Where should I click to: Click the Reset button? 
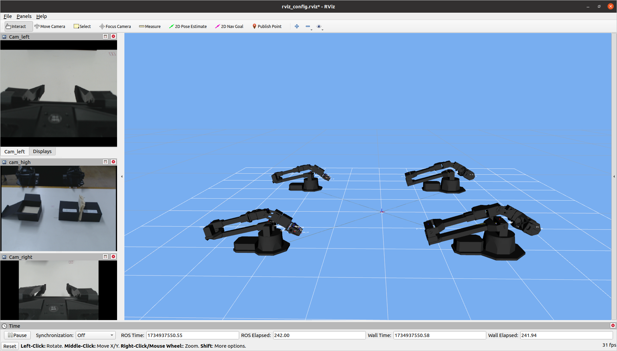point(10,346)
